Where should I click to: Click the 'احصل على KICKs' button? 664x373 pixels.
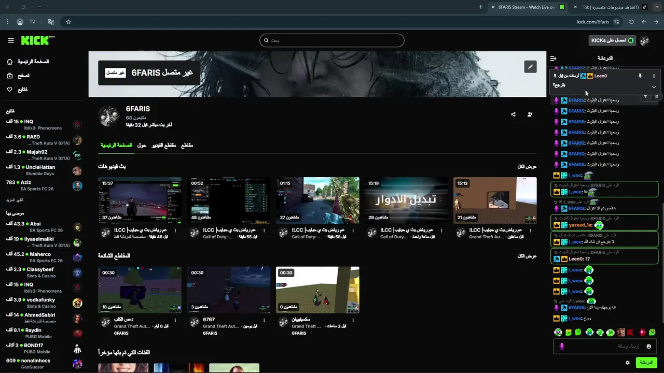(x=613, y=40)
